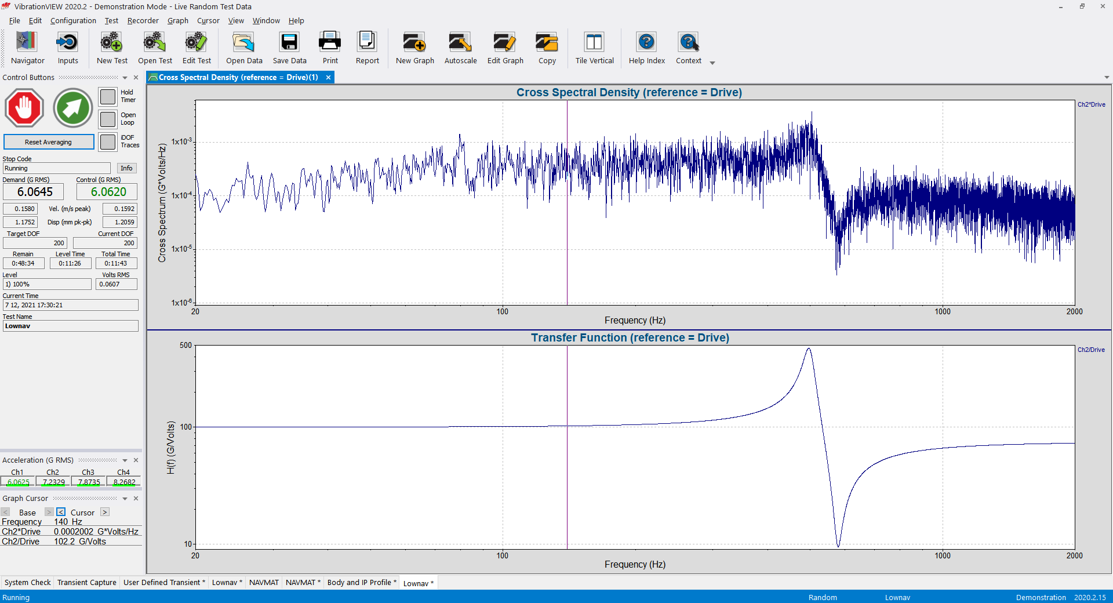Click the purple cursor line on the Transfer Function graph

[567, 446]
